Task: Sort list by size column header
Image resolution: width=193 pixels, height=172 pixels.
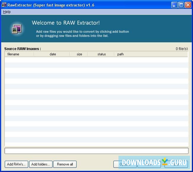Action: click(x=79, y=54)
